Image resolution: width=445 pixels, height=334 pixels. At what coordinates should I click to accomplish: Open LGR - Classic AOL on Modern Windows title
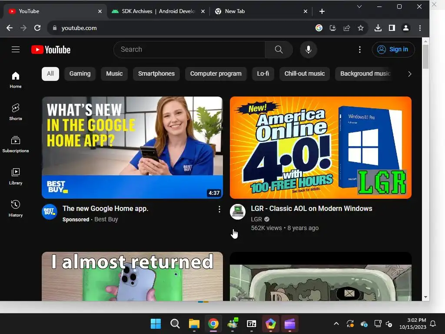pos(311,208)
